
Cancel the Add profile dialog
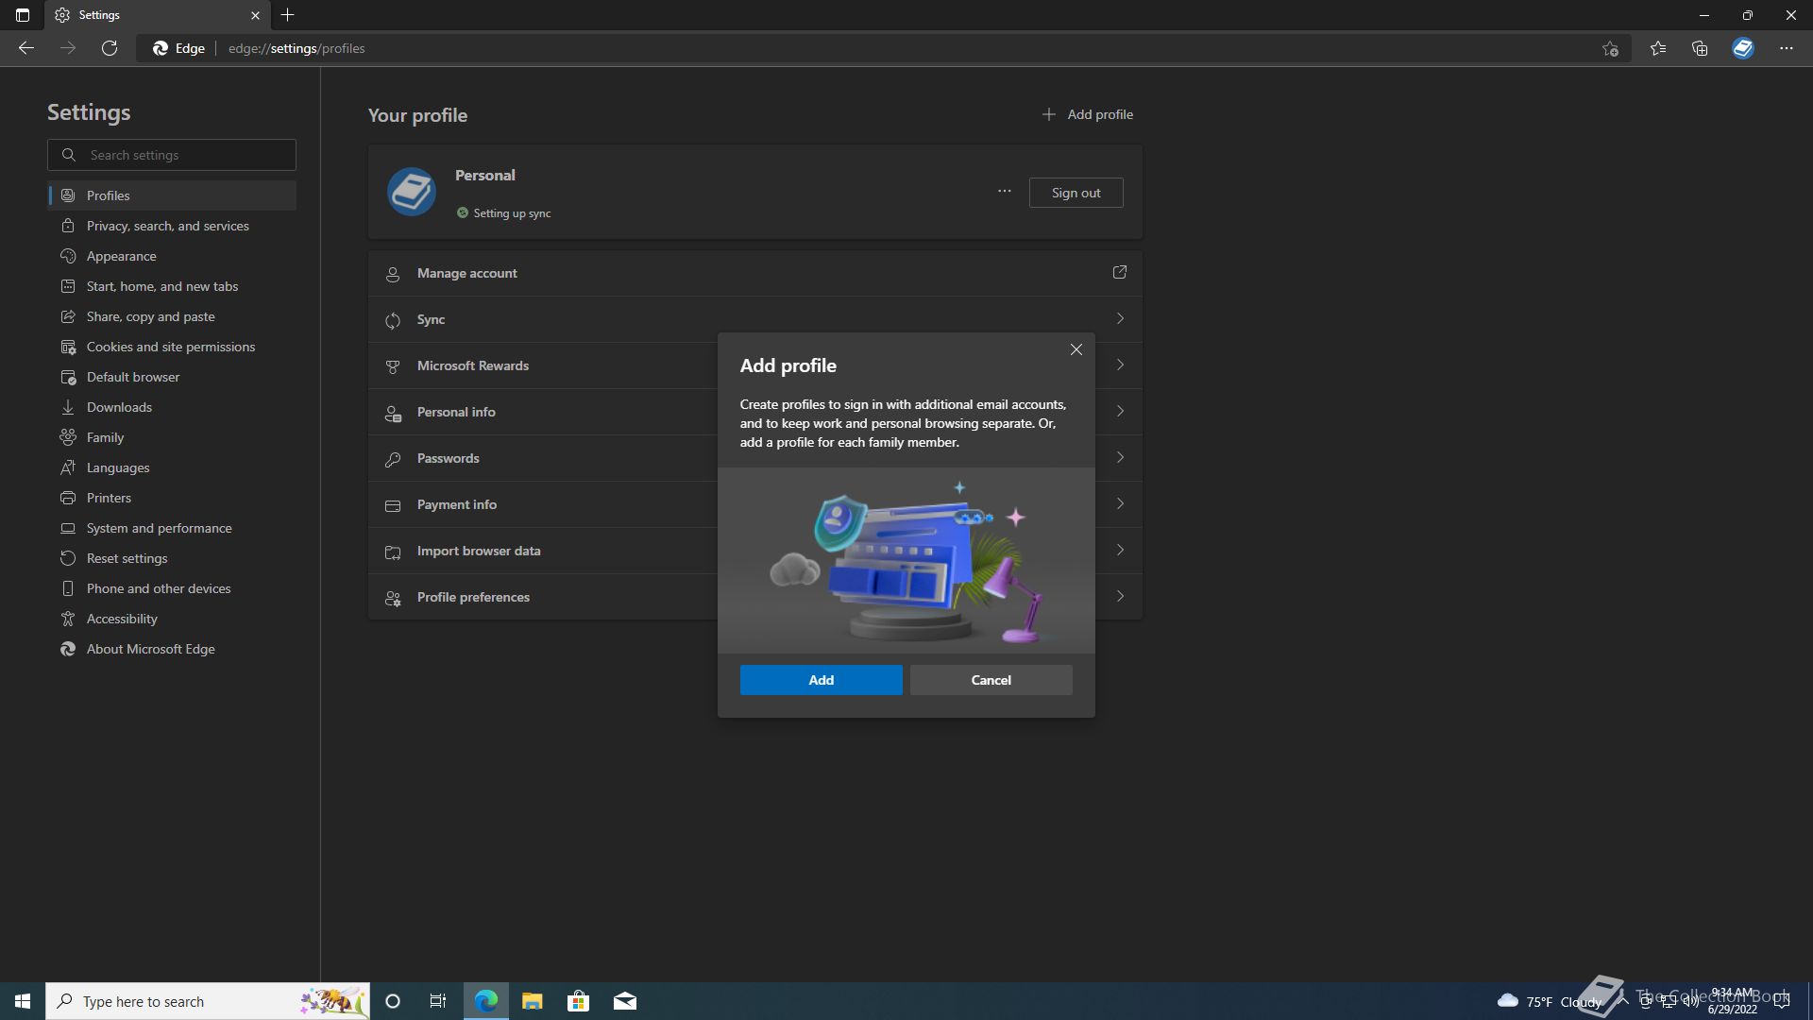[x=991, y=680]
